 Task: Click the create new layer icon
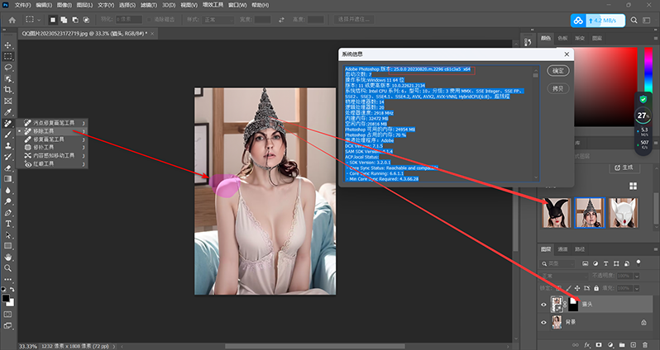(634, 345)
